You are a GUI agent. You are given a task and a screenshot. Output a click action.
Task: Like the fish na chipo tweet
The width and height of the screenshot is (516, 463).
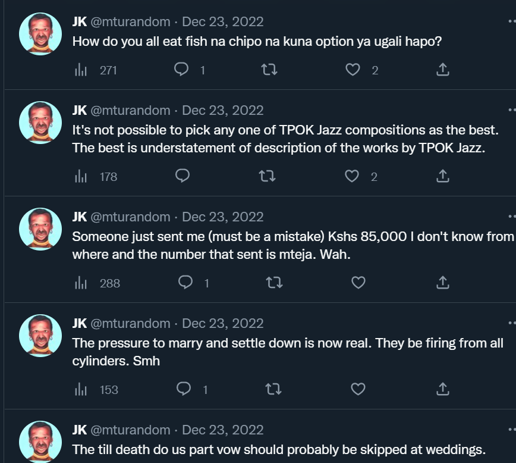353,70
